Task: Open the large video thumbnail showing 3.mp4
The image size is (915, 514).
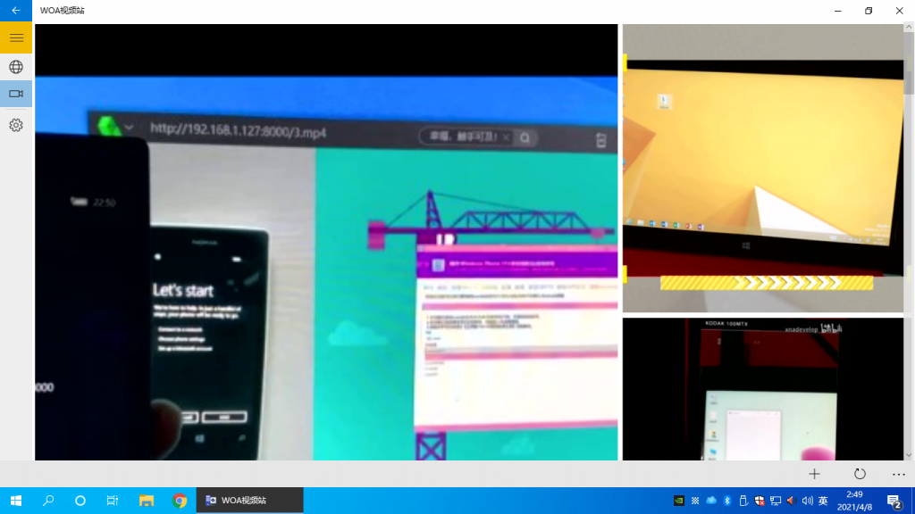Action: pyautogui.click(x=326, y=242)
